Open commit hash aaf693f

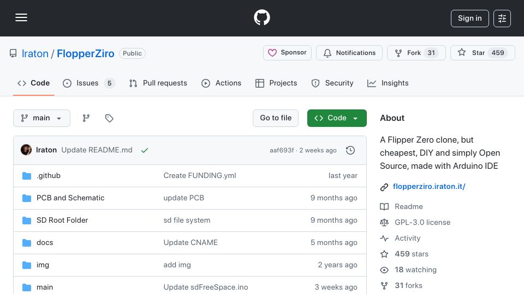(282, 150)
